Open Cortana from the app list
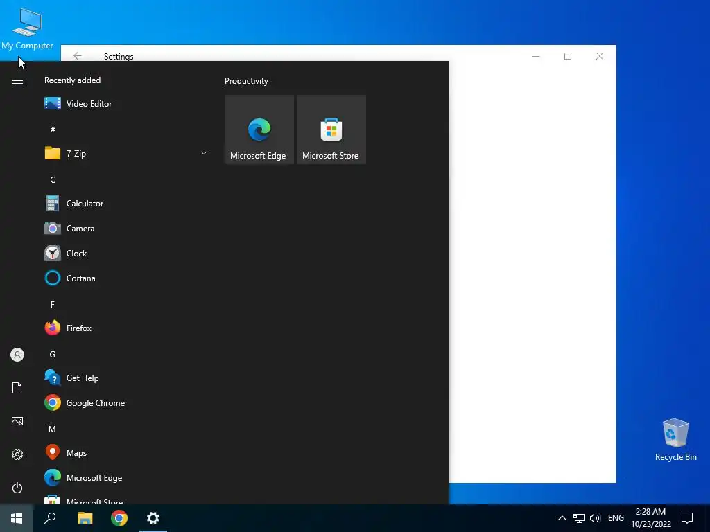710x532 pixels. point(126,278)
